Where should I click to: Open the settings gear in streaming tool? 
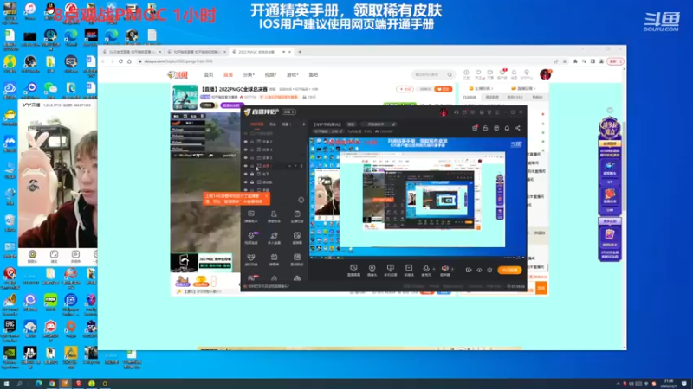click(x=489, y=270)
